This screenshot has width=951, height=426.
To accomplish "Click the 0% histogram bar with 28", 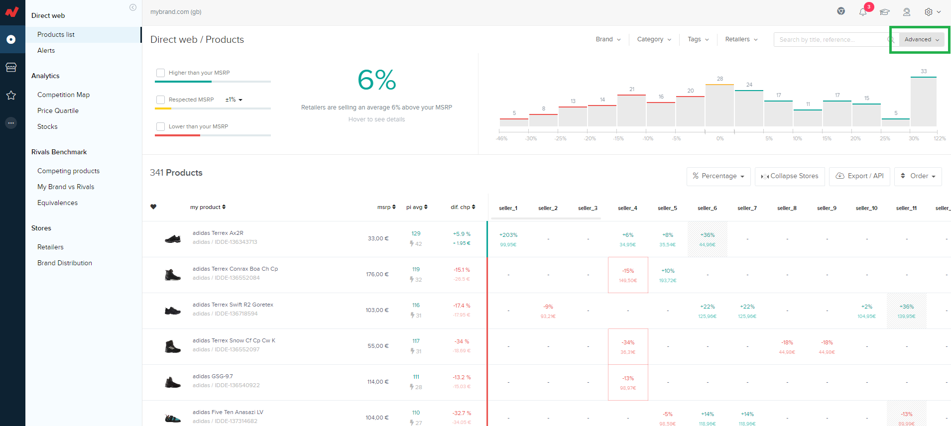I will click(x=719, y=105).
